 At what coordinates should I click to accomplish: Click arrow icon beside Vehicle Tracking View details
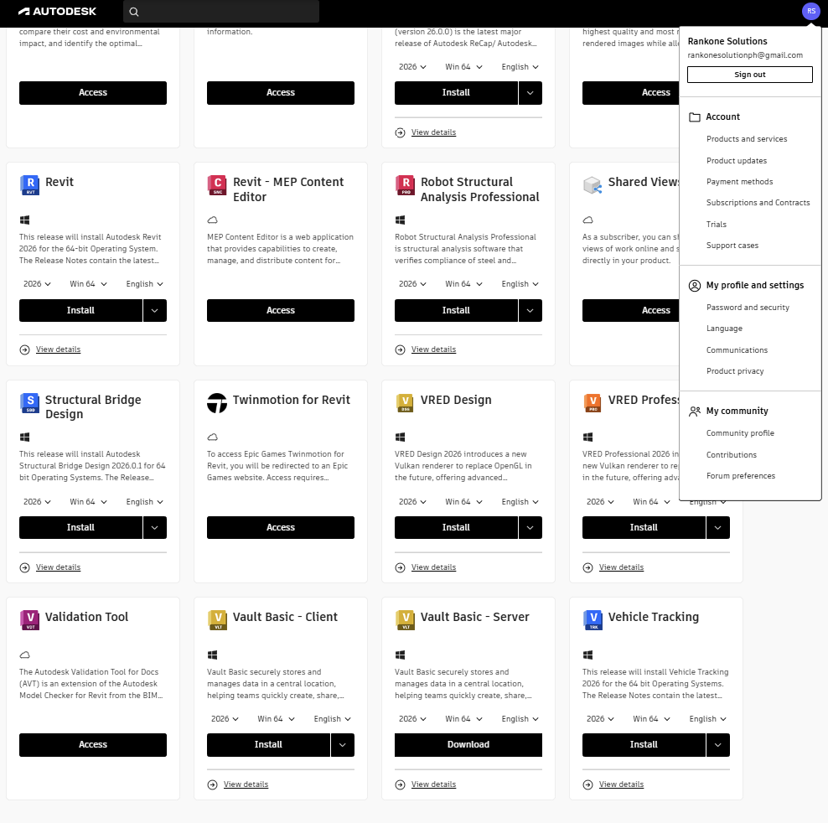[x=587, y=785]
